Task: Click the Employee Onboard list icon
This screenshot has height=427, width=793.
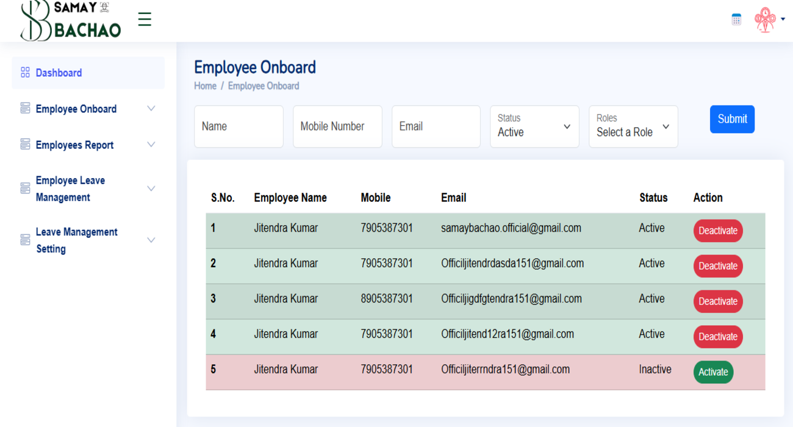Action: click(x=25, y=108)
